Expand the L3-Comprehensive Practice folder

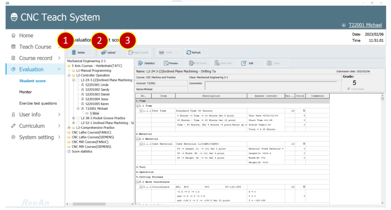[x=69, y=128]
